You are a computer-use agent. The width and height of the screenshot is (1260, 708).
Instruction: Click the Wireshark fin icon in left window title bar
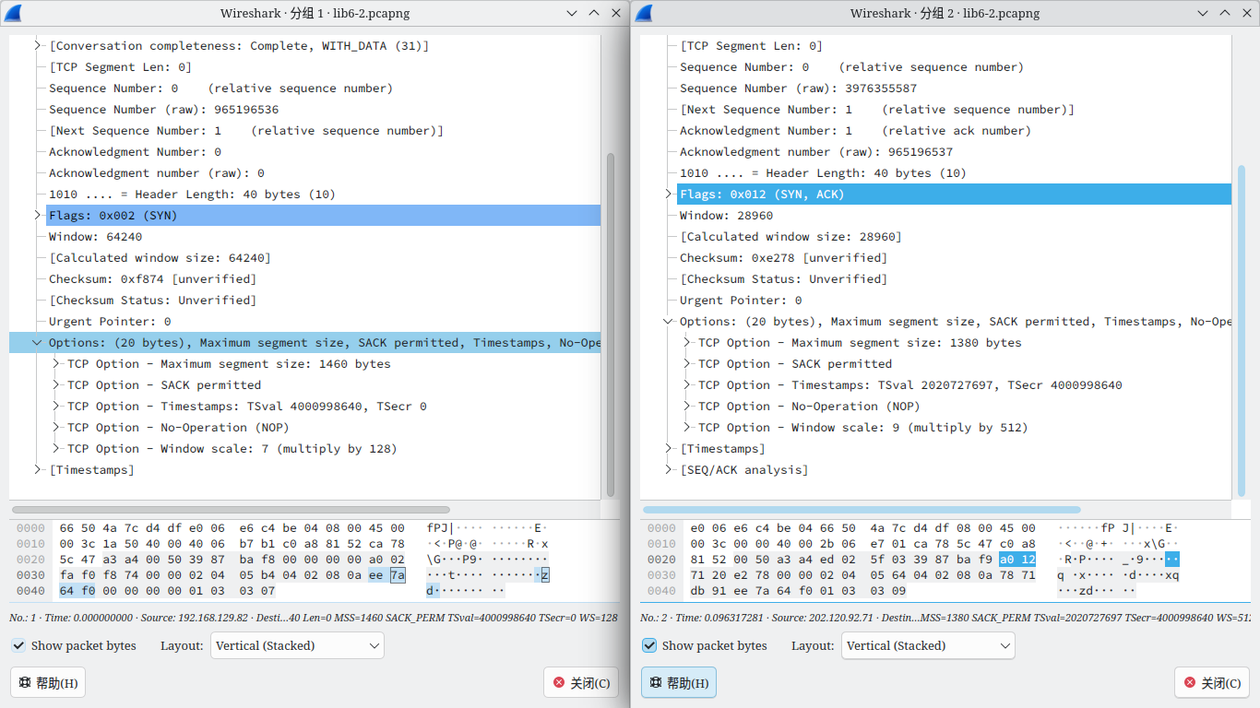point(14,13)
